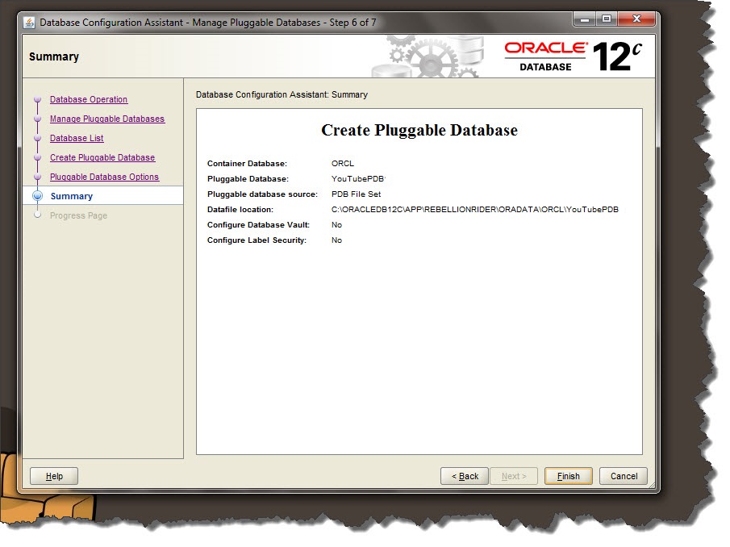Click the blue circle indicator beside Summary
The height and width of the screenshot is (547, 730).
click(x=38, y=196)
